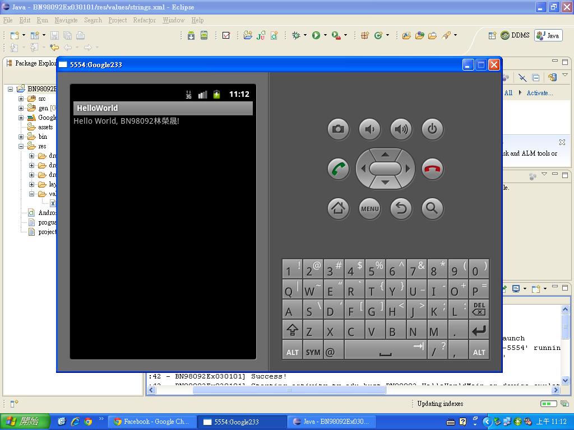Open the Navigate menu
Image resolution: width=574 pixels, height=430 pixels.
point(66,20)
